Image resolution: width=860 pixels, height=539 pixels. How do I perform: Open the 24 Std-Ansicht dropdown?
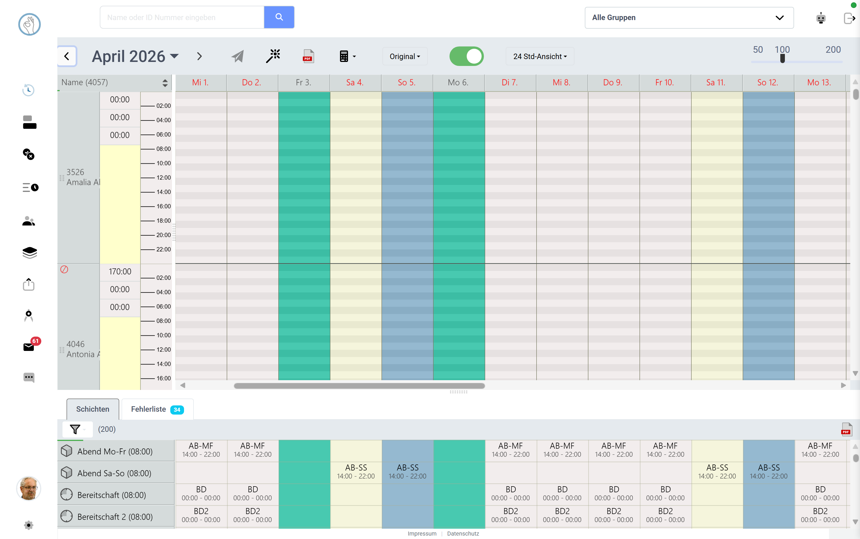(x=540, y=56)
